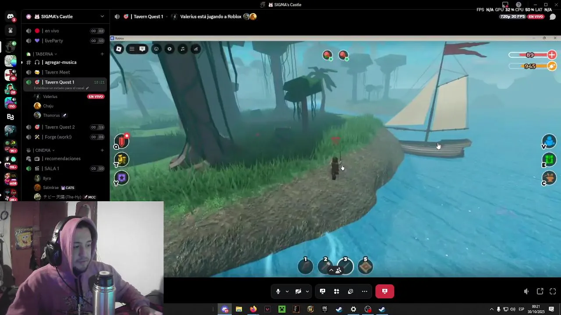Pop out the stream window
561x315 pixels.
540,291
